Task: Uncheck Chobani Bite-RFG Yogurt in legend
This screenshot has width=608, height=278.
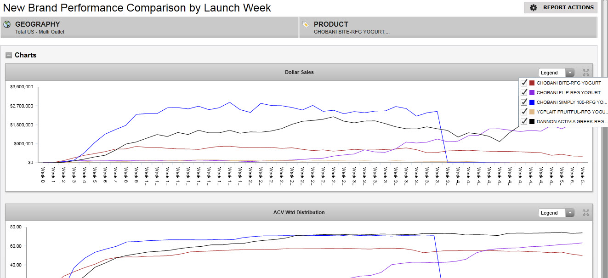Action: [x=524, y=83]
